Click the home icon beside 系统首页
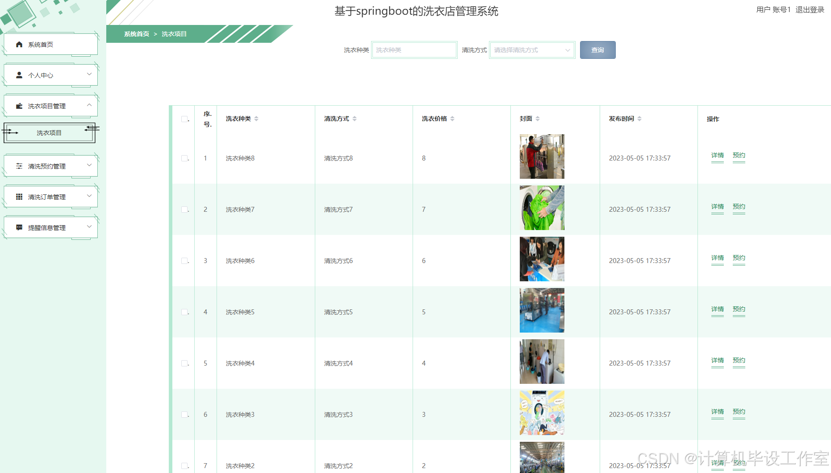This screenshot has height=473, width=831. [19, 45]
